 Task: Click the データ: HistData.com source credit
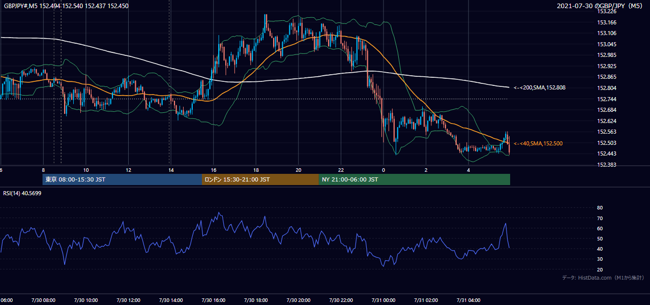603,278
